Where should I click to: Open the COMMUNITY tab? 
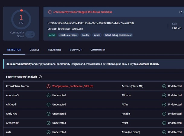tap(98, 50)
